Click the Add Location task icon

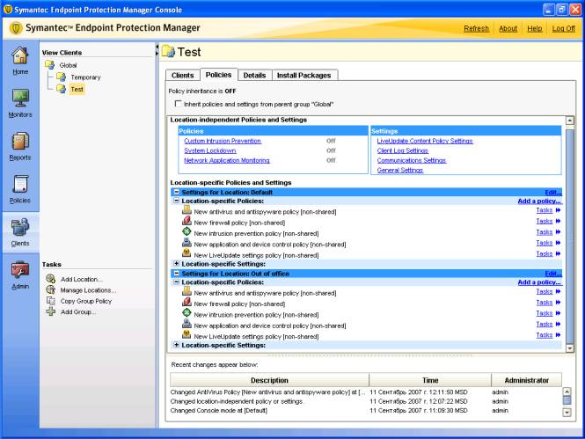[51, 279]
